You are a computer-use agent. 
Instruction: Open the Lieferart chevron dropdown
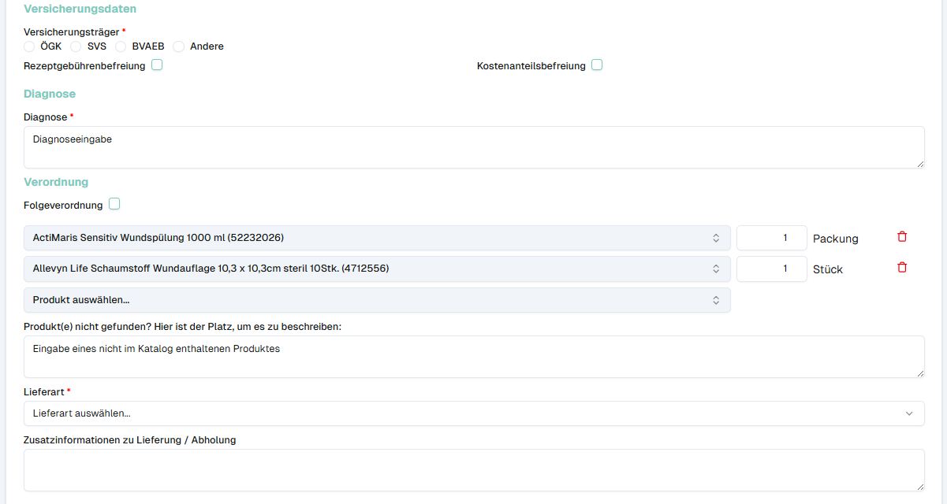pos(909,413)
